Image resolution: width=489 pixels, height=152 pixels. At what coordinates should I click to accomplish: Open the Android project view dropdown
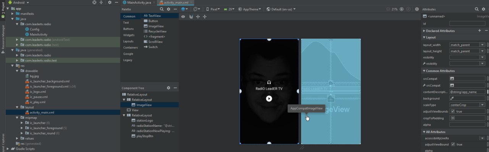tap(19, 2)
